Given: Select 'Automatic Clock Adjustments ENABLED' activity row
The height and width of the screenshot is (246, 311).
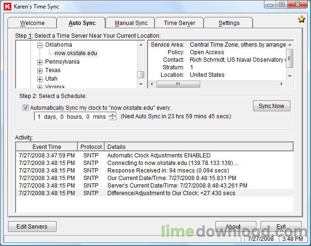Looking at the screenshot, I should click(155, 156).
